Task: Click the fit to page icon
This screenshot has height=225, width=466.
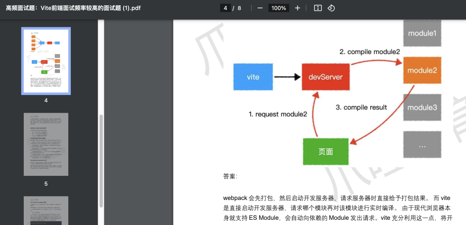Action: tap(318, 8)
